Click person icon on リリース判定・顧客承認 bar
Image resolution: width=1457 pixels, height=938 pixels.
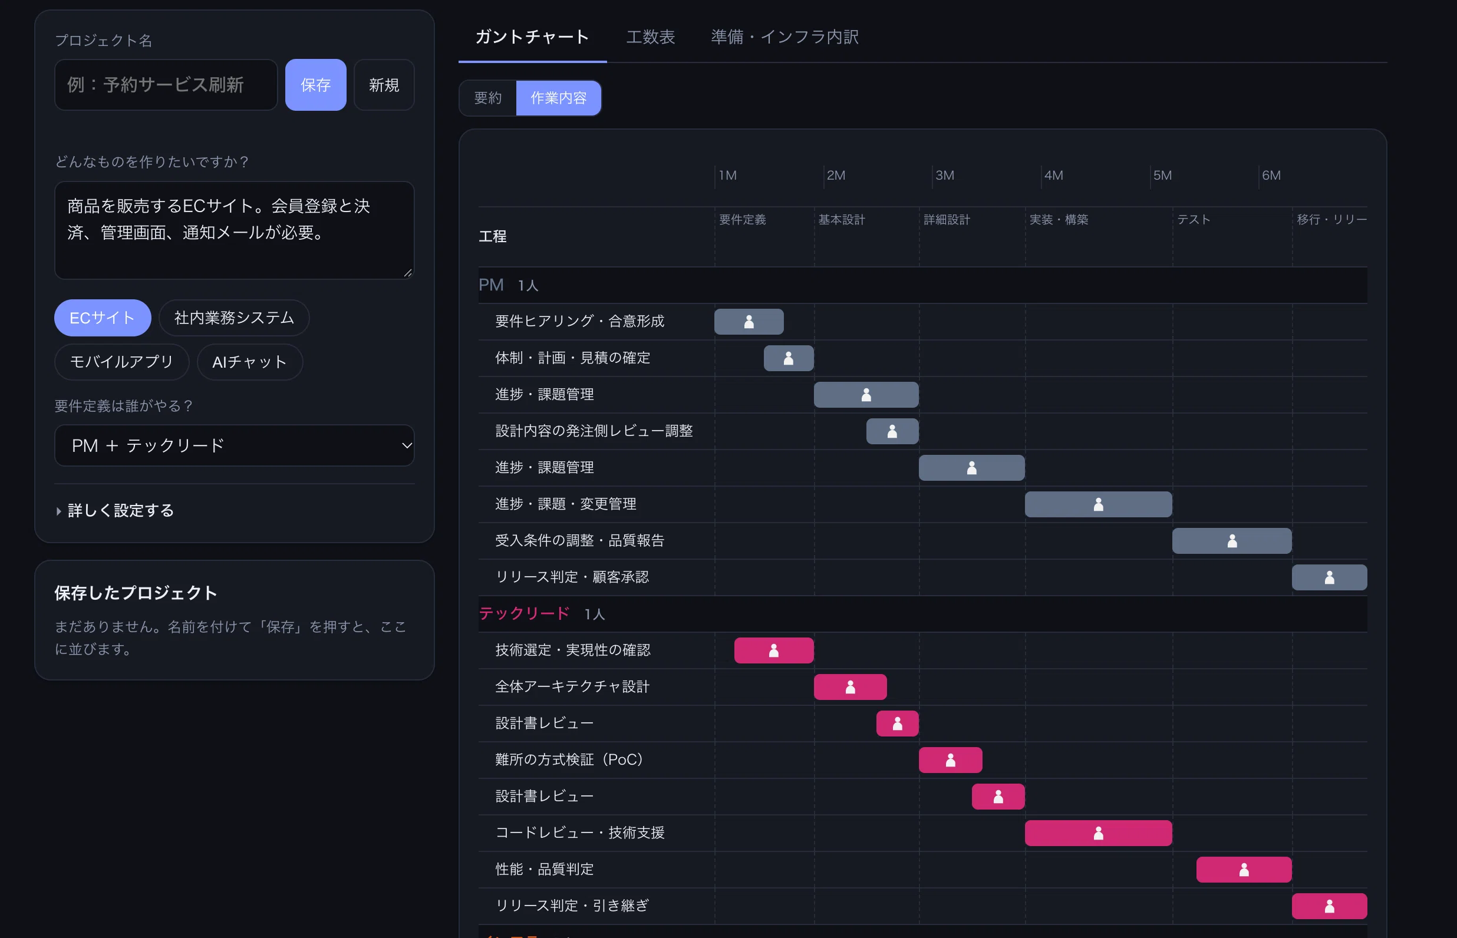tap(1329, 577)
